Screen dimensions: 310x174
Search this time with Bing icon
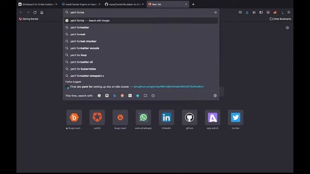coord(114,96)
